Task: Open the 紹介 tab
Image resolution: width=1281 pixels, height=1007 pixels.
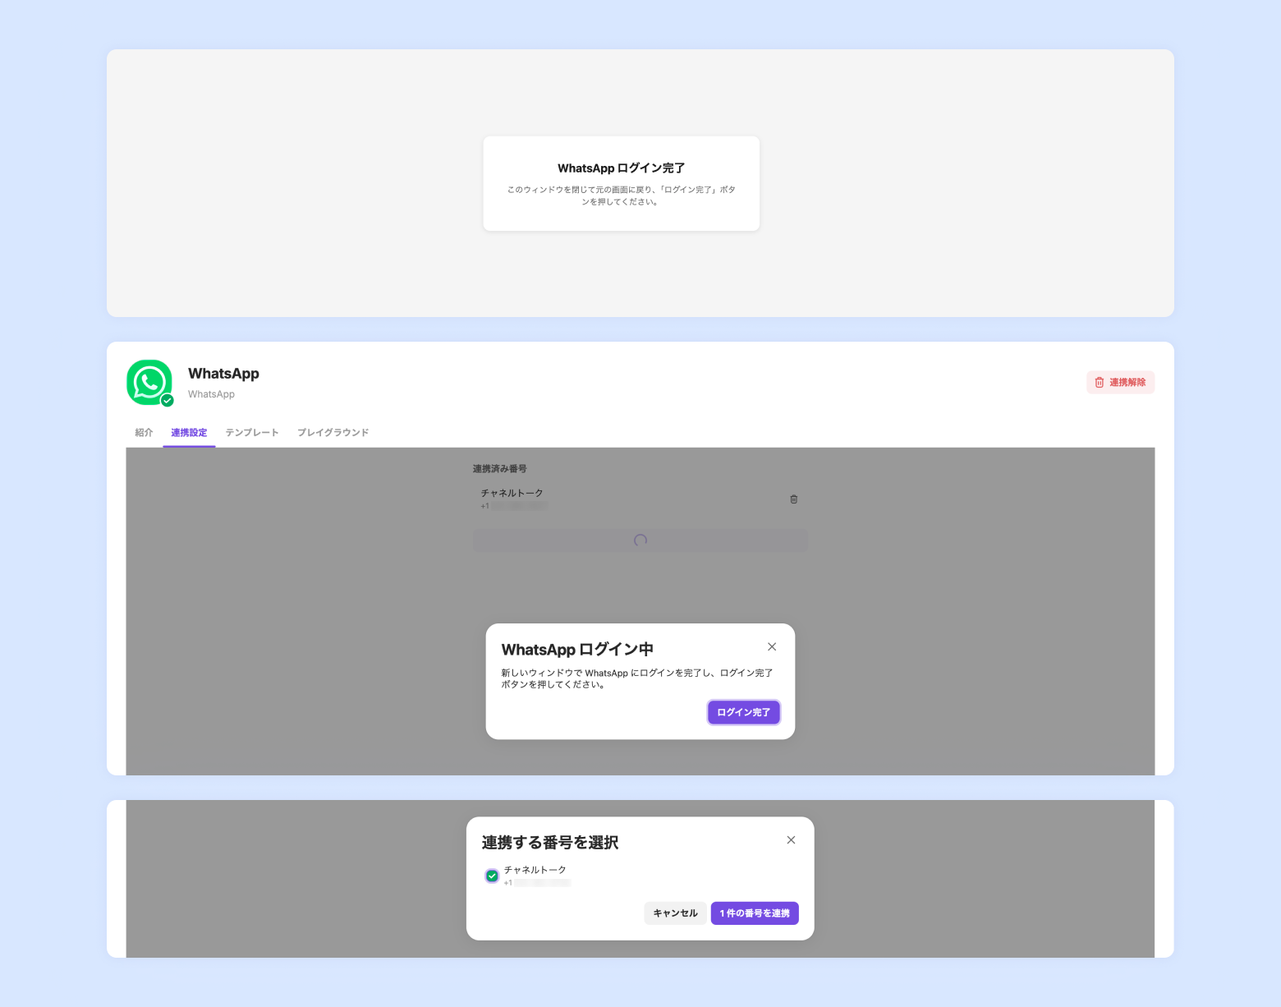Action: [144, 432]
